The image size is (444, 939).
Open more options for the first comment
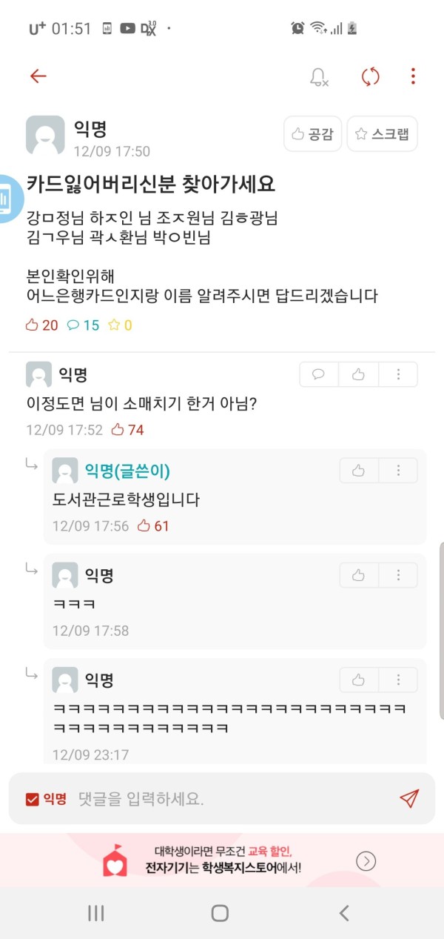click(x=399, y=374)
